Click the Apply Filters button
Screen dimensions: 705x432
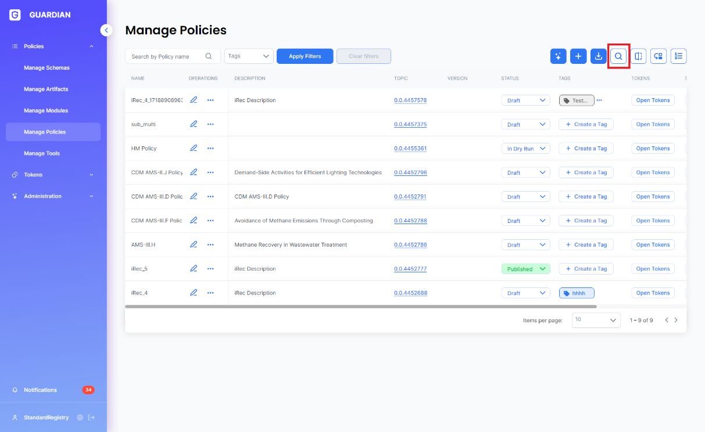click(305, 56)
